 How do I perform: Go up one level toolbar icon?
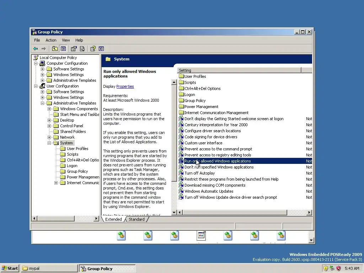pyautogui.click(x=54, y=48)
